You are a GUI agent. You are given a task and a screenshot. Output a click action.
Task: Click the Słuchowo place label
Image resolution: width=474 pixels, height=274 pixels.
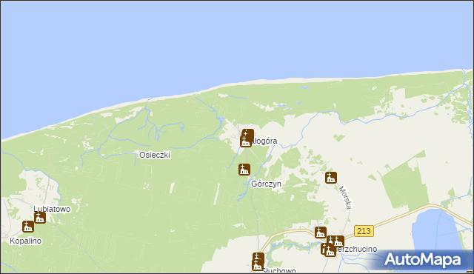[x=278, y=270]
